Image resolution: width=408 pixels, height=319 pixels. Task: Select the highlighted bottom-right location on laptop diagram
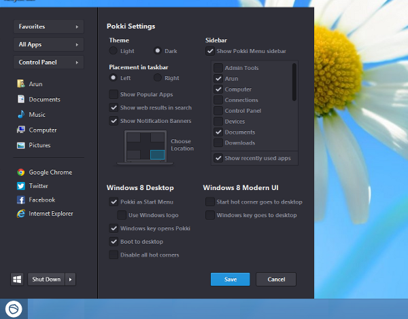pos(158,155)
